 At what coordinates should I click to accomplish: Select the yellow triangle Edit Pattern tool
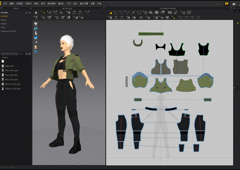(110, 13)
